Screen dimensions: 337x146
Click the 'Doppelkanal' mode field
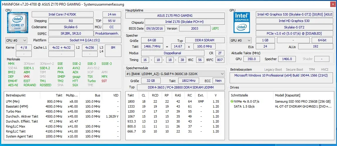tap(173, 53)
